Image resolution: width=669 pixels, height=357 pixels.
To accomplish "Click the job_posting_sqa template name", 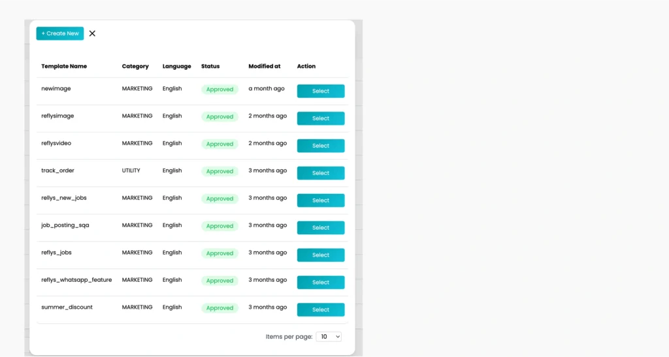I will (x=65, y=225).
